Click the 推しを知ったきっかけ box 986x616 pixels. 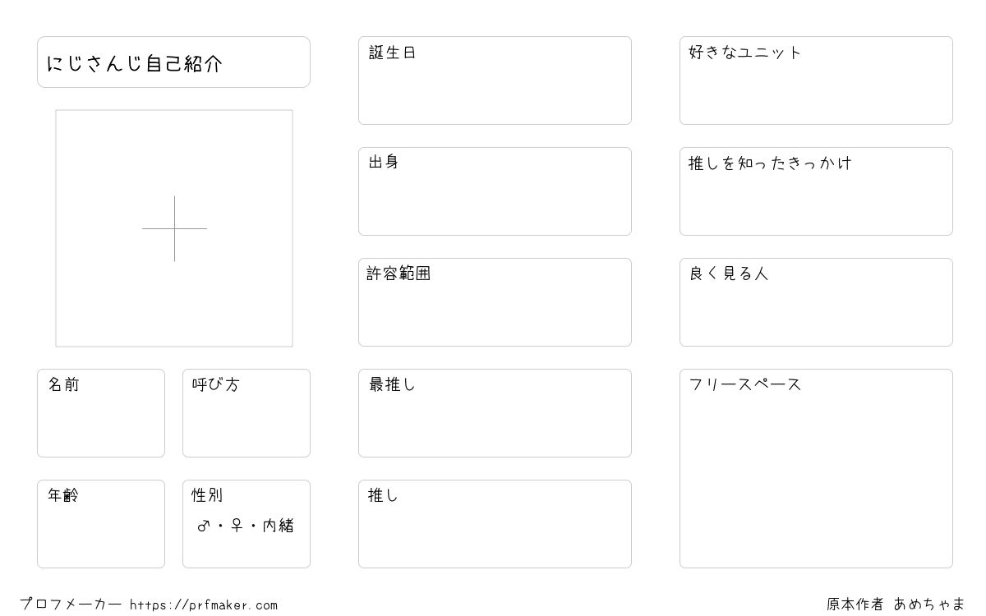(816, 191)
